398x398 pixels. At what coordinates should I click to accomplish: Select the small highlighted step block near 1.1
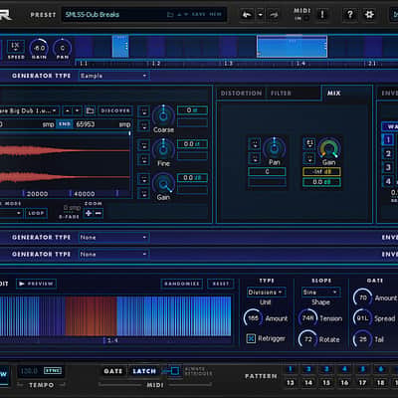[x=120, y=47]
